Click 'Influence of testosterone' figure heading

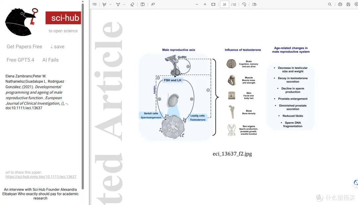[243, 50]
